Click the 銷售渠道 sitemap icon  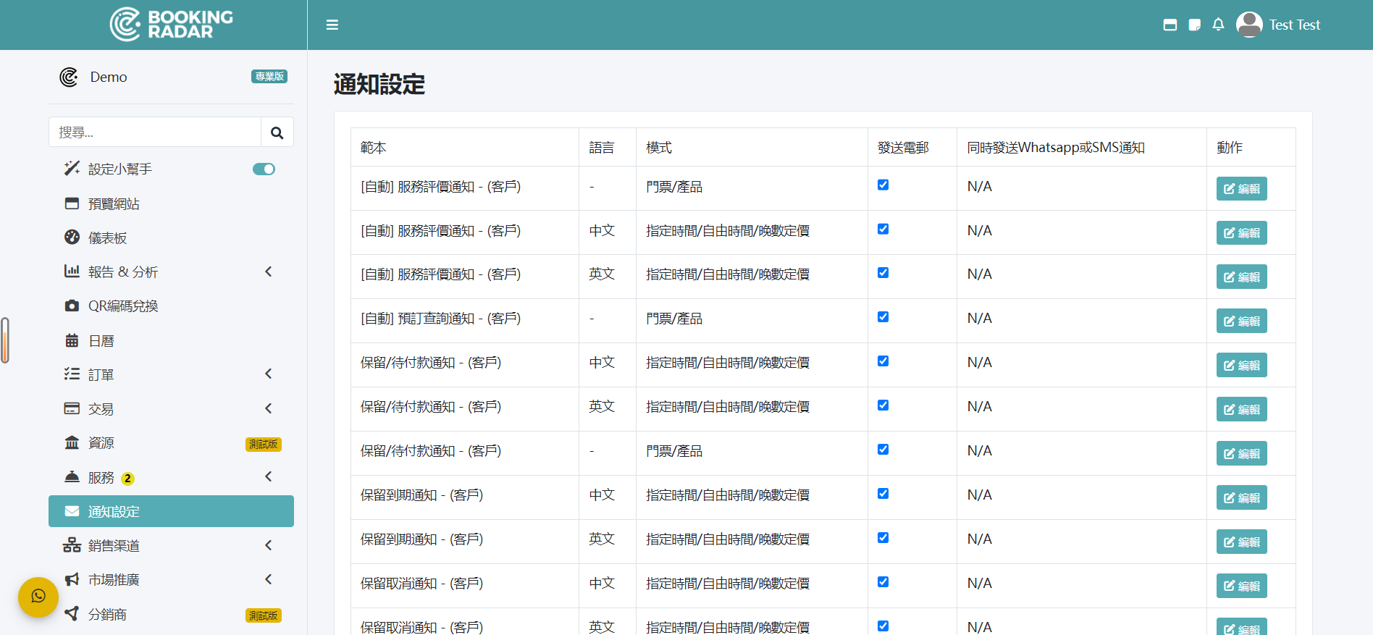point(72,545)
